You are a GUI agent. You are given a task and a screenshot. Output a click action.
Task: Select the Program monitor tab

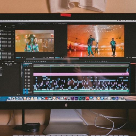point(60,24)
